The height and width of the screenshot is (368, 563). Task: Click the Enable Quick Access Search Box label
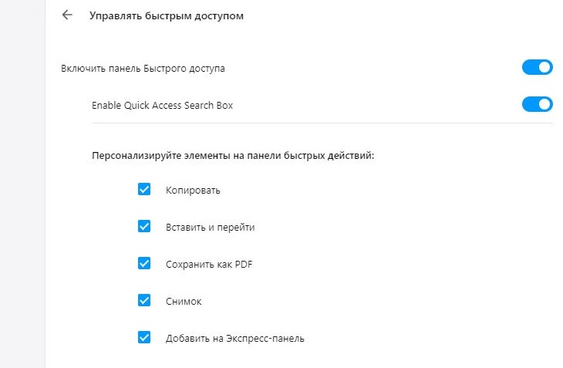click(x=162, y=105)
